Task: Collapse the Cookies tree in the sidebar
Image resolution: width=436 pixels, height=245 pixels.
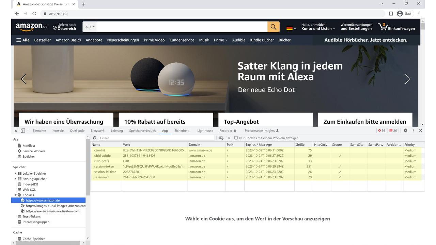Action: click(15, 195)
